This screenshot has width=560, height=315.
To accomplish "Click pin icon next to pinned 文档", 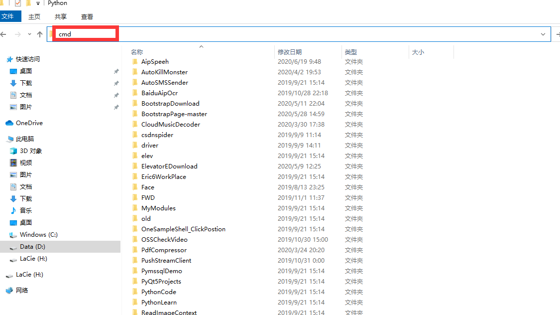I will click(116, 96).
